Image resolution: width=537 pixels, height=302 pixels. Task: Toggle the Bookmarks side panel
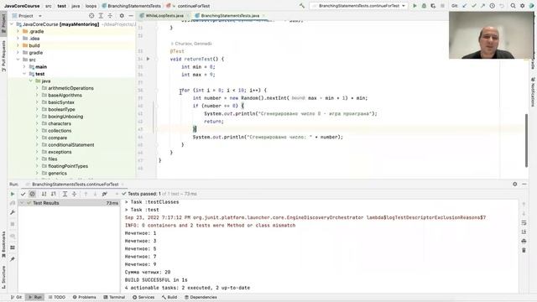[x=3, y=244]
